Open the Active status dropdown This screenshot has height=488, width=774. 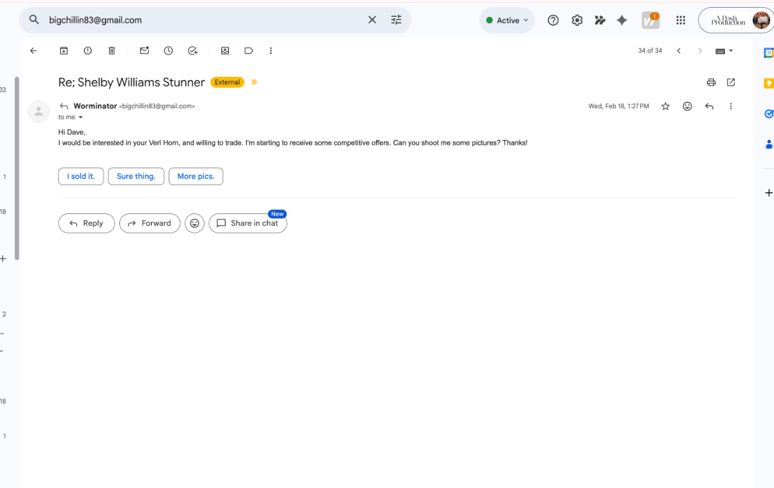[508, 21]
